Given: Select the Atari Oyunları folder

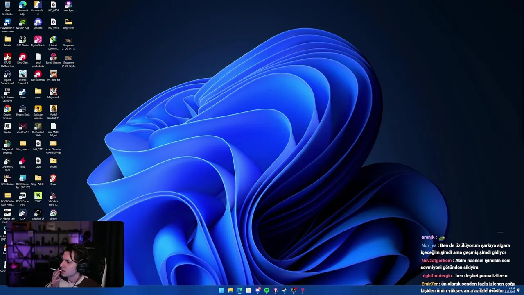Looking at the screenshot, I should [x=53, y=147].
